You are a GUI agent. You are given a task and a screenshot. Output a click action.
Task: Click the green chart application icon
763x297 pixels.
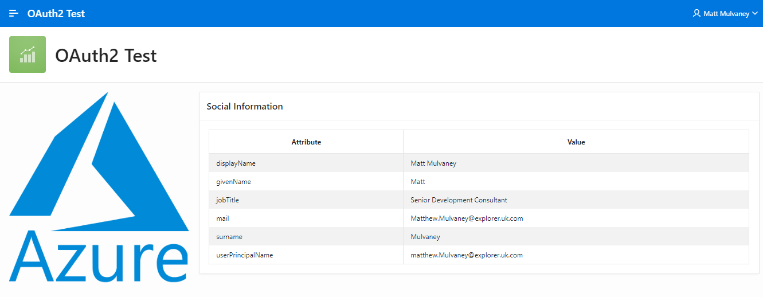(28, 54)
